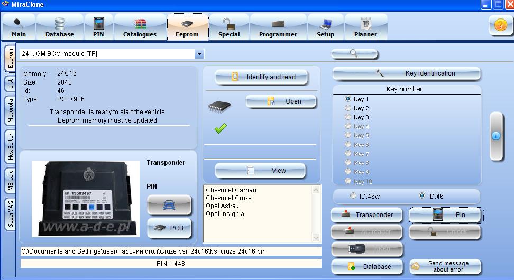Open the MB calc side tab
This screenshot has width=514, height=280.
pos(11,180)
